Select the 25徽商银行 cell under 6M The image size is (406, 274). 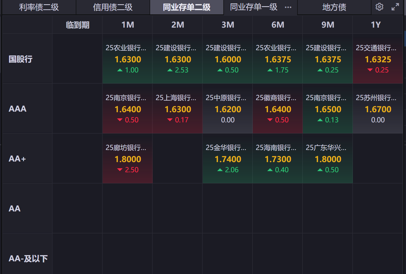coord(278,109)
